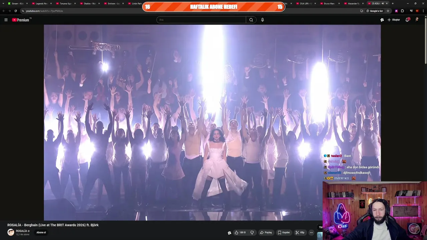Open browser extensions puzzle icon
The image size is (427, 240).
(x=402, y=11)
